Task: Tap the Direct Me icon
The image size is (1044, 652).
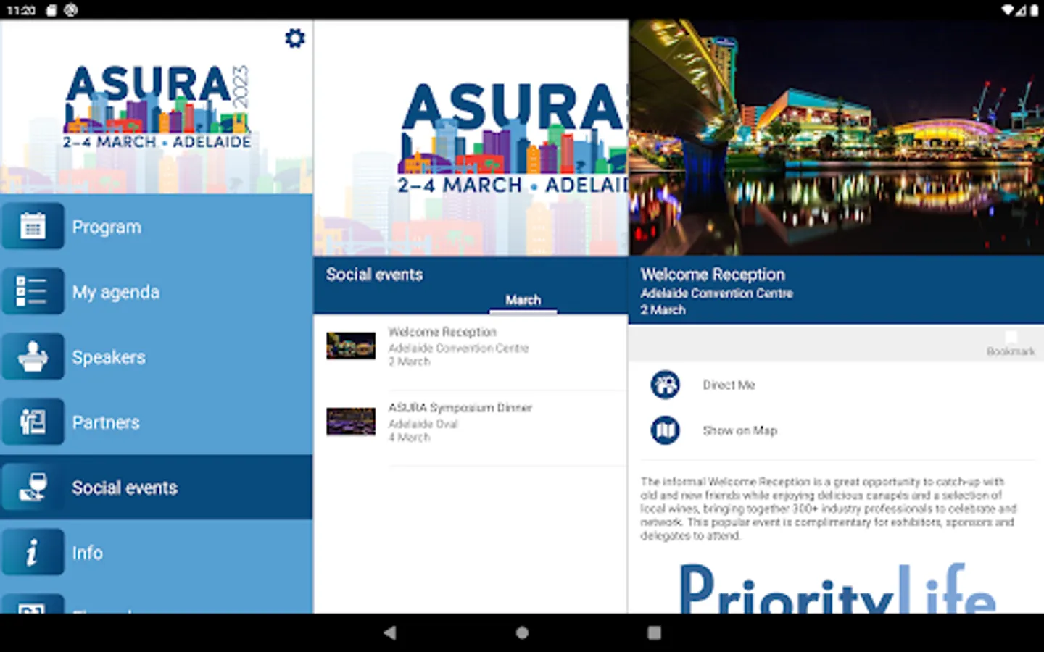Action: click(665, 385)
